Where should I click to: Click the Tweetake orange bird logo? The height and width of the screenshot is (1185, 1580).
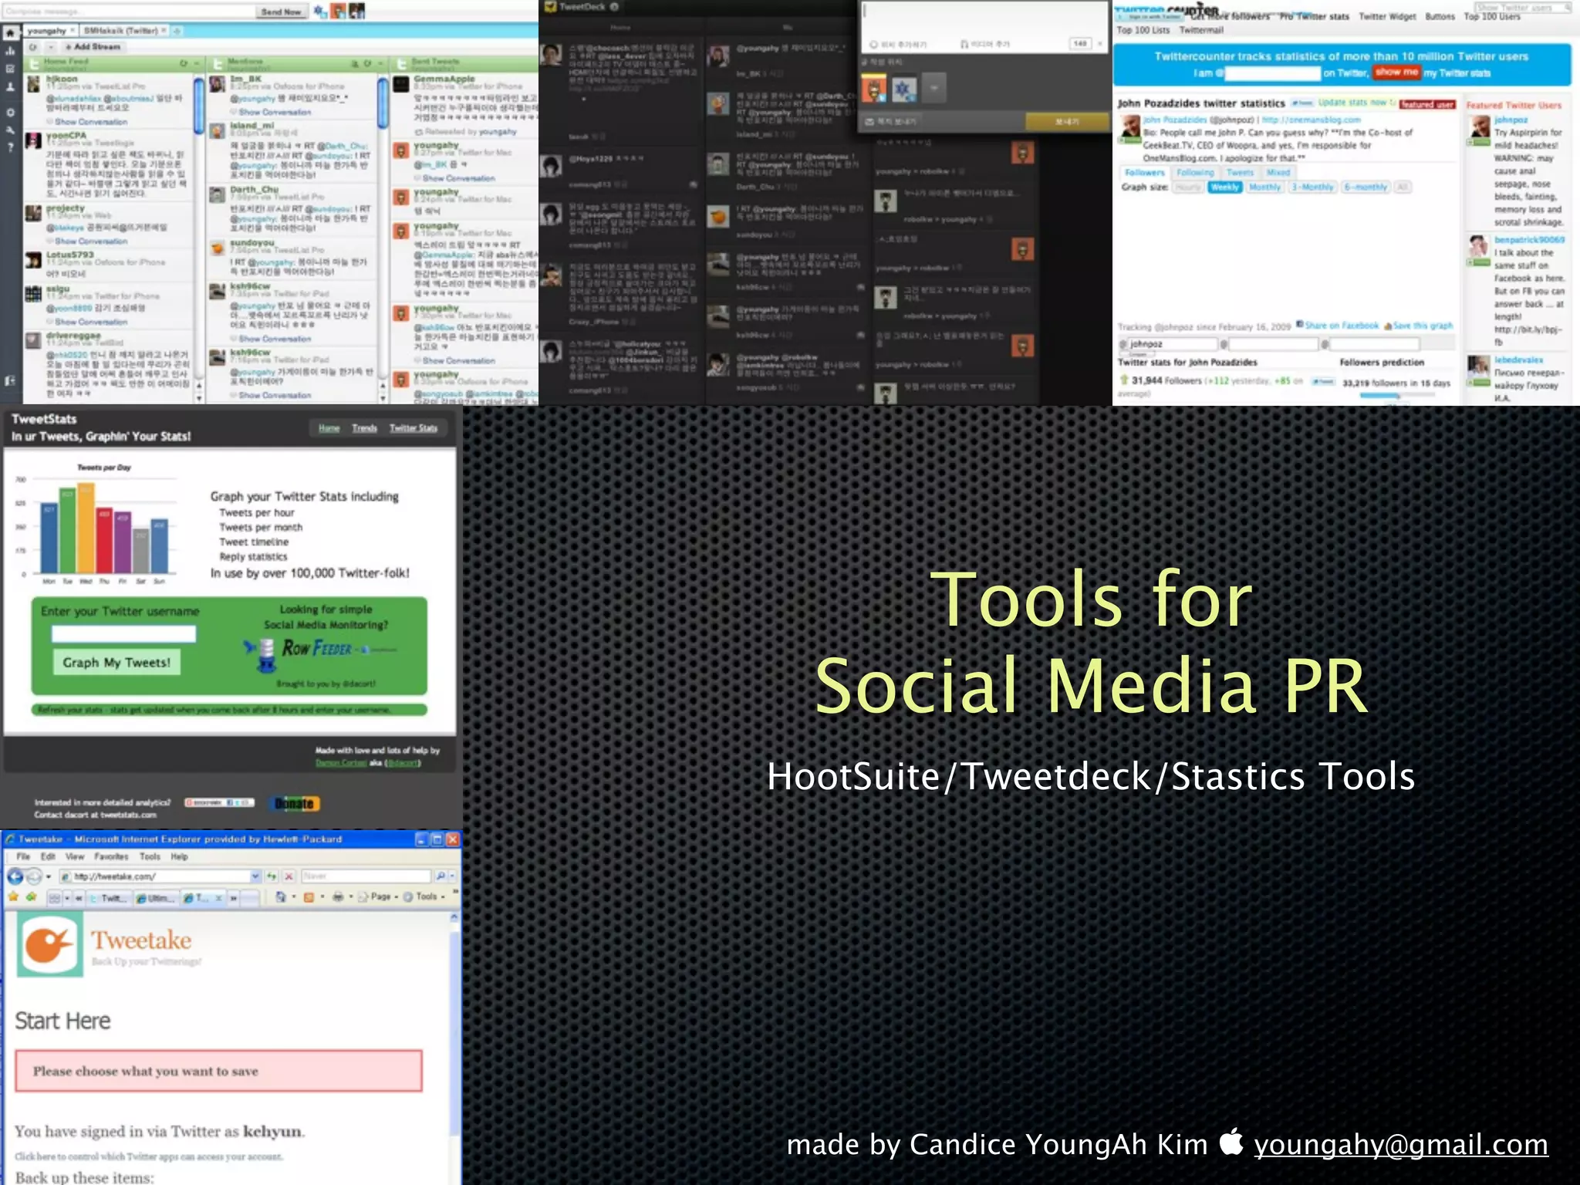[50, 944]
